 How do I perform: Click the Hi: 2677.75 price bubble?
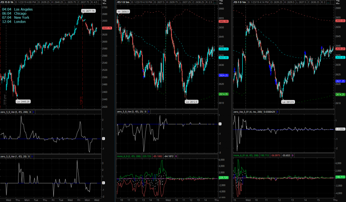tap(88, 11)
